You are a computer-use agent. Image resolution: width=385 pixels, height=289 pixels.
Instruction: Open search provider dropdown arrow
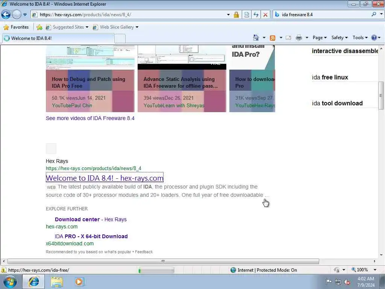tap(381, 14)
